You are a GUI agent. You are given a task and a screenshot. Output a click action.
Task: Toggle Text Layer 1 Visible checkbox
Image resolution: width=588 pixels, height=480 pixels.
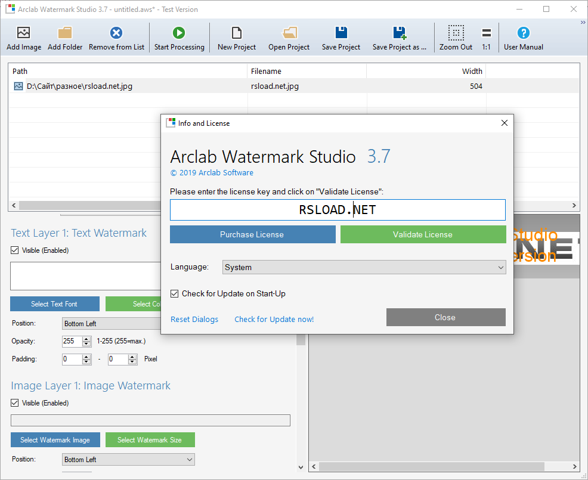coord(15,250)
